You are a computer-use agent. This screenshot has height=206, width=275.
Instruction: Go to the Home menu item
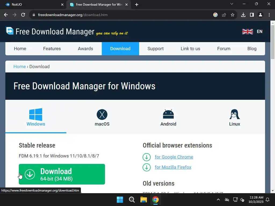20,49
